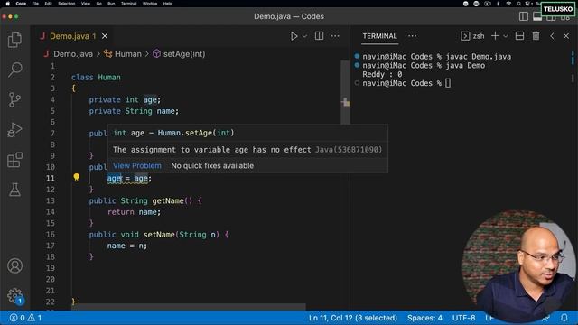Open the Go menu
This screenshot has width=578, height=325.
pos(98,4)
